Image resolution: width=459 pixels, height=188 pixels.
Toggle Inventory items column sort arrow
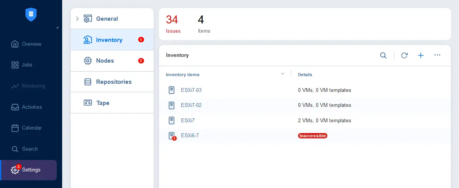pos(283,74)
